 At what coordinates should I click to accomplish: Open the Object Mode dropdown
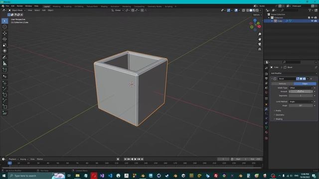[x=17, y=10]
